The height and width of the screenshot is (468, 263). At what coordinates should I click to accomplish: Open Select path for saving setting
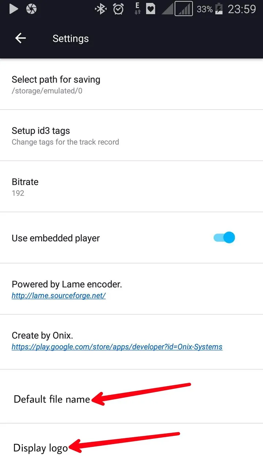131,84
